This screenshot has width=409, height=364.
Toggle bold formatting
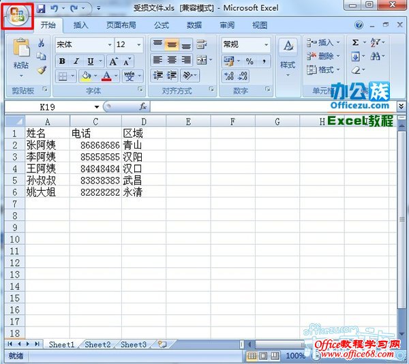tap(62, 61)
